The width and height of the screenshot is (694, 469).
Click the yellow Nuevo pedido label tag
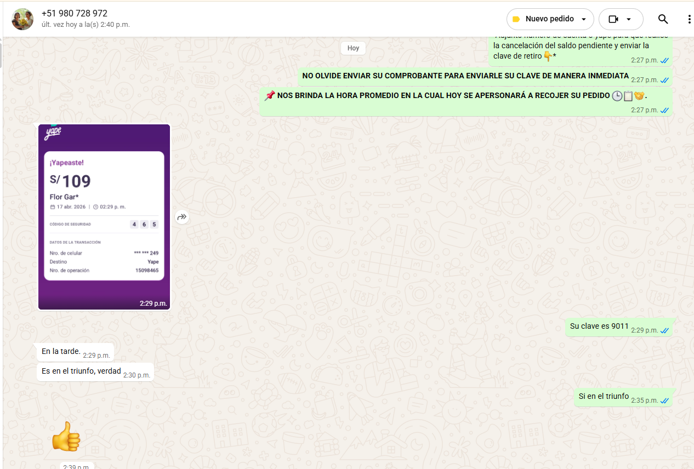(516, 19)
